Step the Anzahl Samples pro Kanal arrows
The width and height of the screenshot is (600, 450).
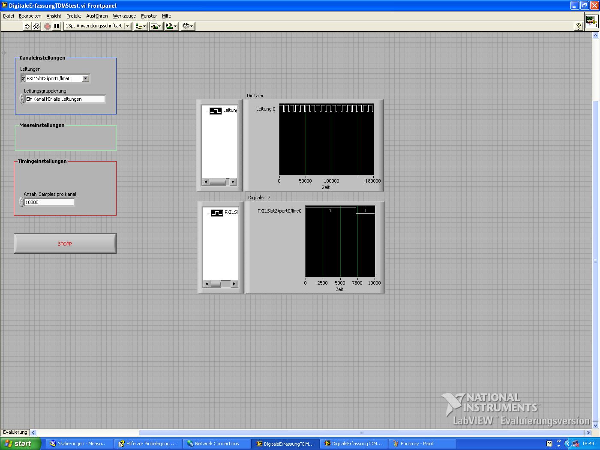(21, 202)
